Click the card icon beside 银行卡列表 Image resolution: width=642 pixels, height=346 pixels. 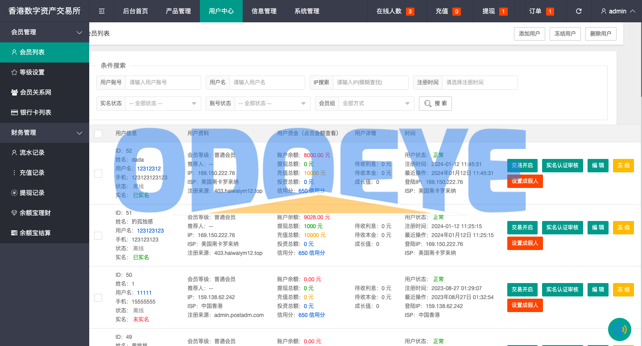pos(14,113)
